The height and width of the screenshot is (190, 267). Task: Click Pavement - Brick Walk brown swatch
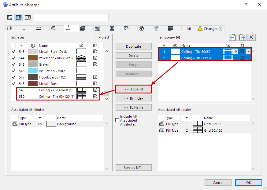33,58
